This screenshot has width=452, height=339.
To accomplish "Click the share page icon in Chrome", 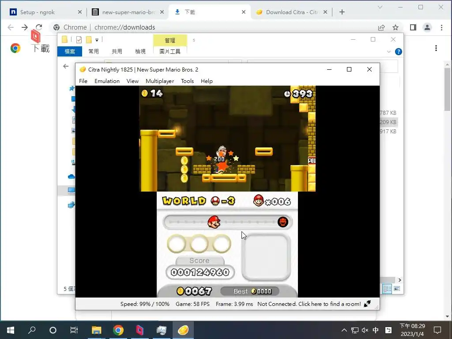I will point(381,27).
